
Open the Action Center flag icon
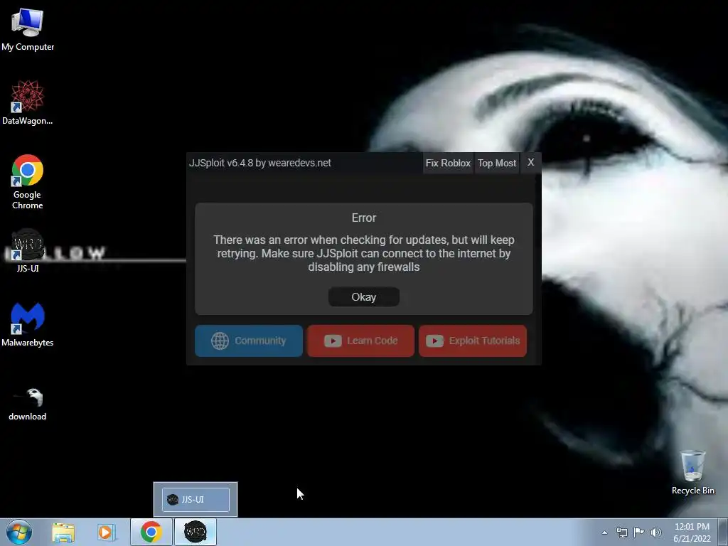pyautogui.click(x=639, y=532)
